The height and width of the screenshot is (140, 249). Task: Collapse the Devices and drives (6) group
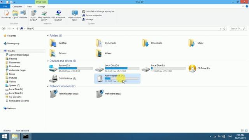point(48,61)
